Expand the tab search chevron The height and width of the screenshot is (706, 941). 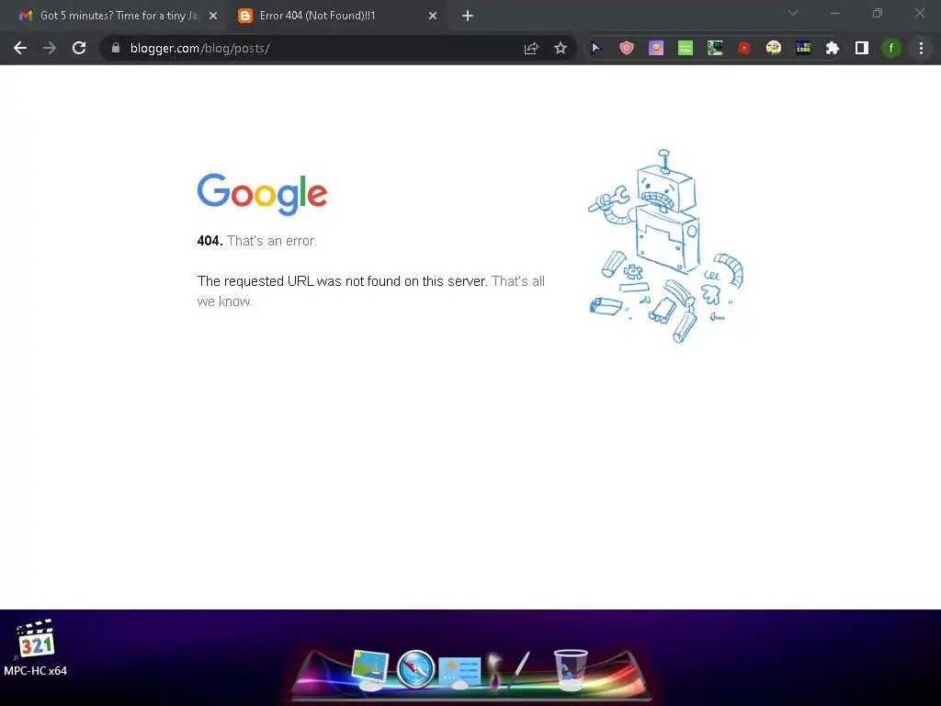(793, 13)
